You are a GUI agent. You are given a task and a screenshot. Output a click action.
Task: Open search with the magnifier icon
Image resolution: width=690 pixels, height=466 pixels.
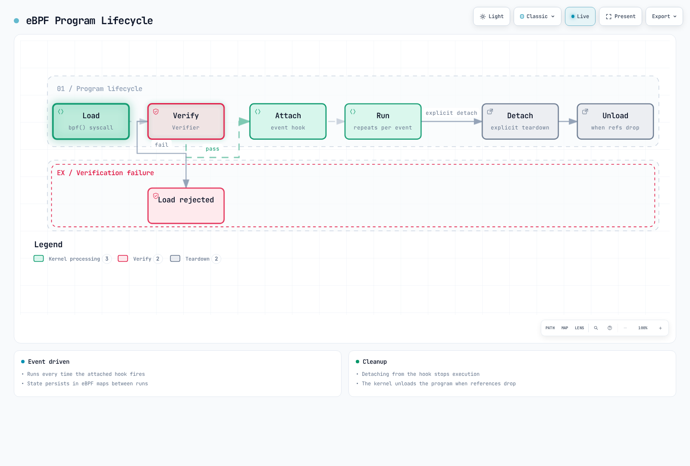[596, 328]
